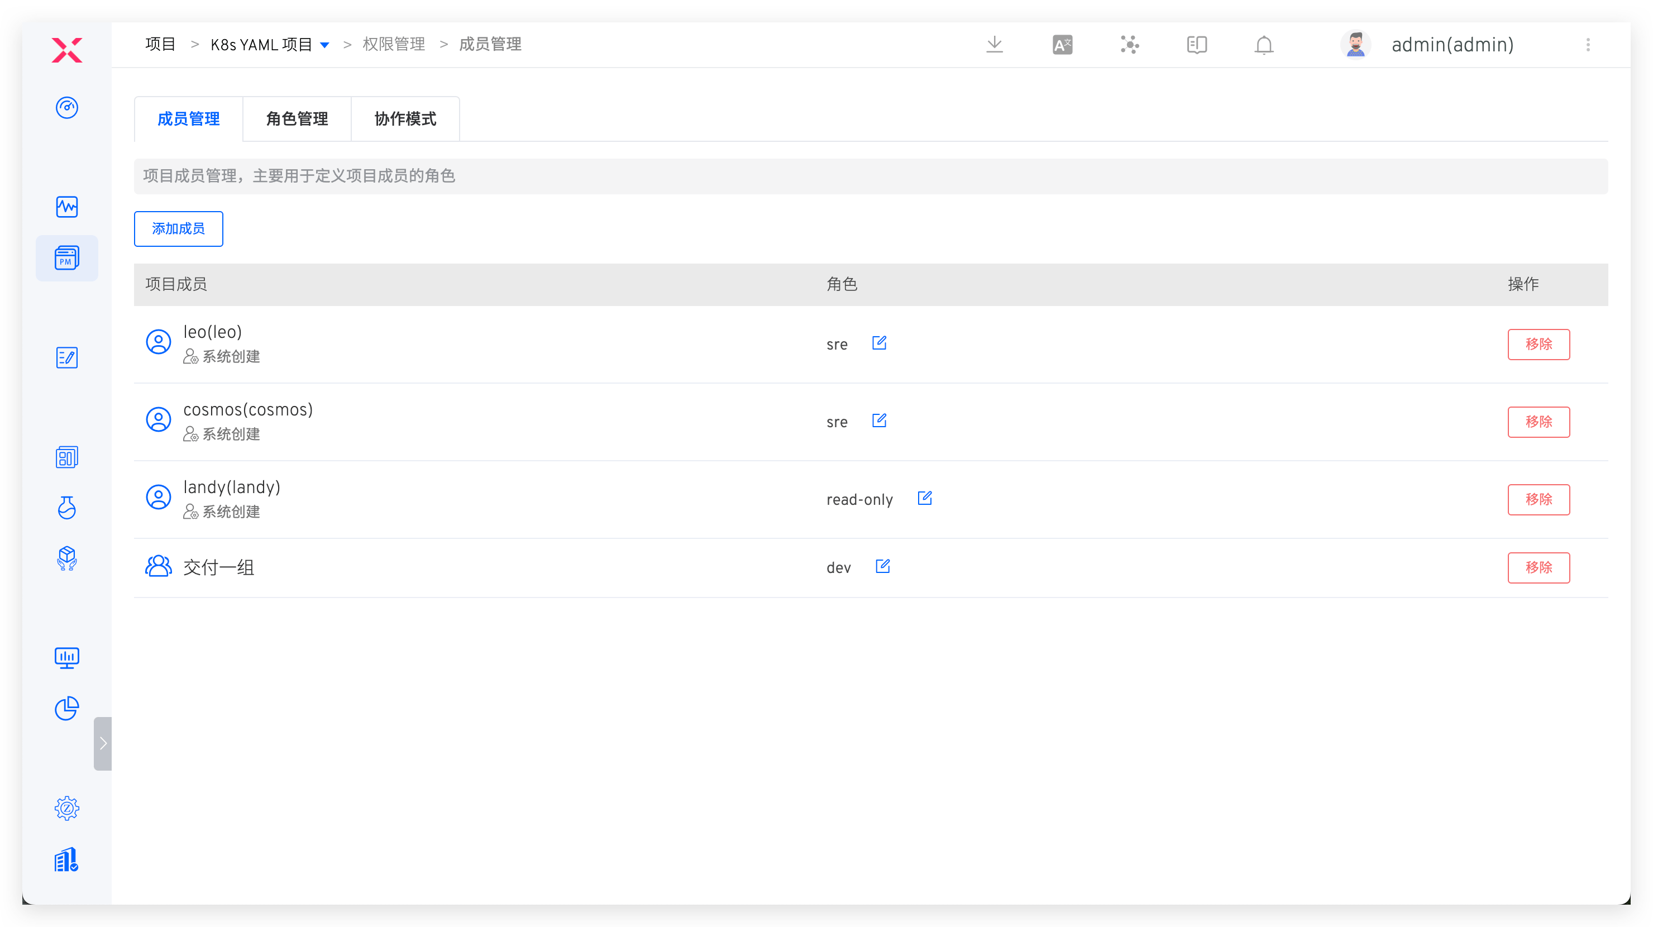Remove member cosmos(cosmos)
This screenshot has width=1653, height=927.
(x=1539, y=422)
